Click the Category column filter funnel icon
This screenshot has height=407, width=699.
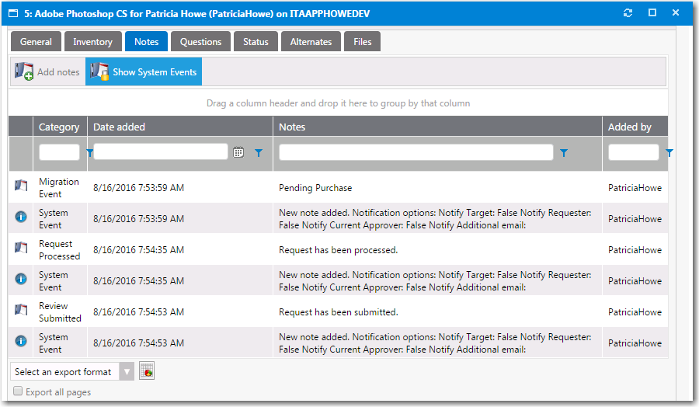click(x=89, y=153)
